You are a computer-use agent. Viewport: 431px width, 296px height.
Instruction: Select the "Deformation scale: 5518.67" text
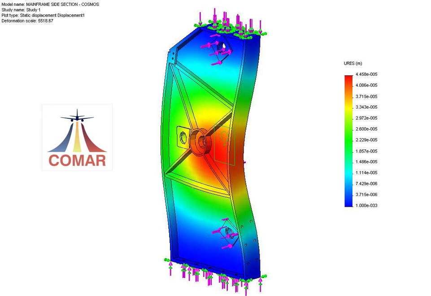pos(27,21)
